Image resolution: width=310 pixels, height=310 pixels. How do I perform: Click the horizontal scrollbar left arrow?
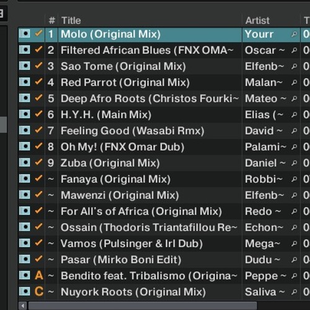point(22,306)
